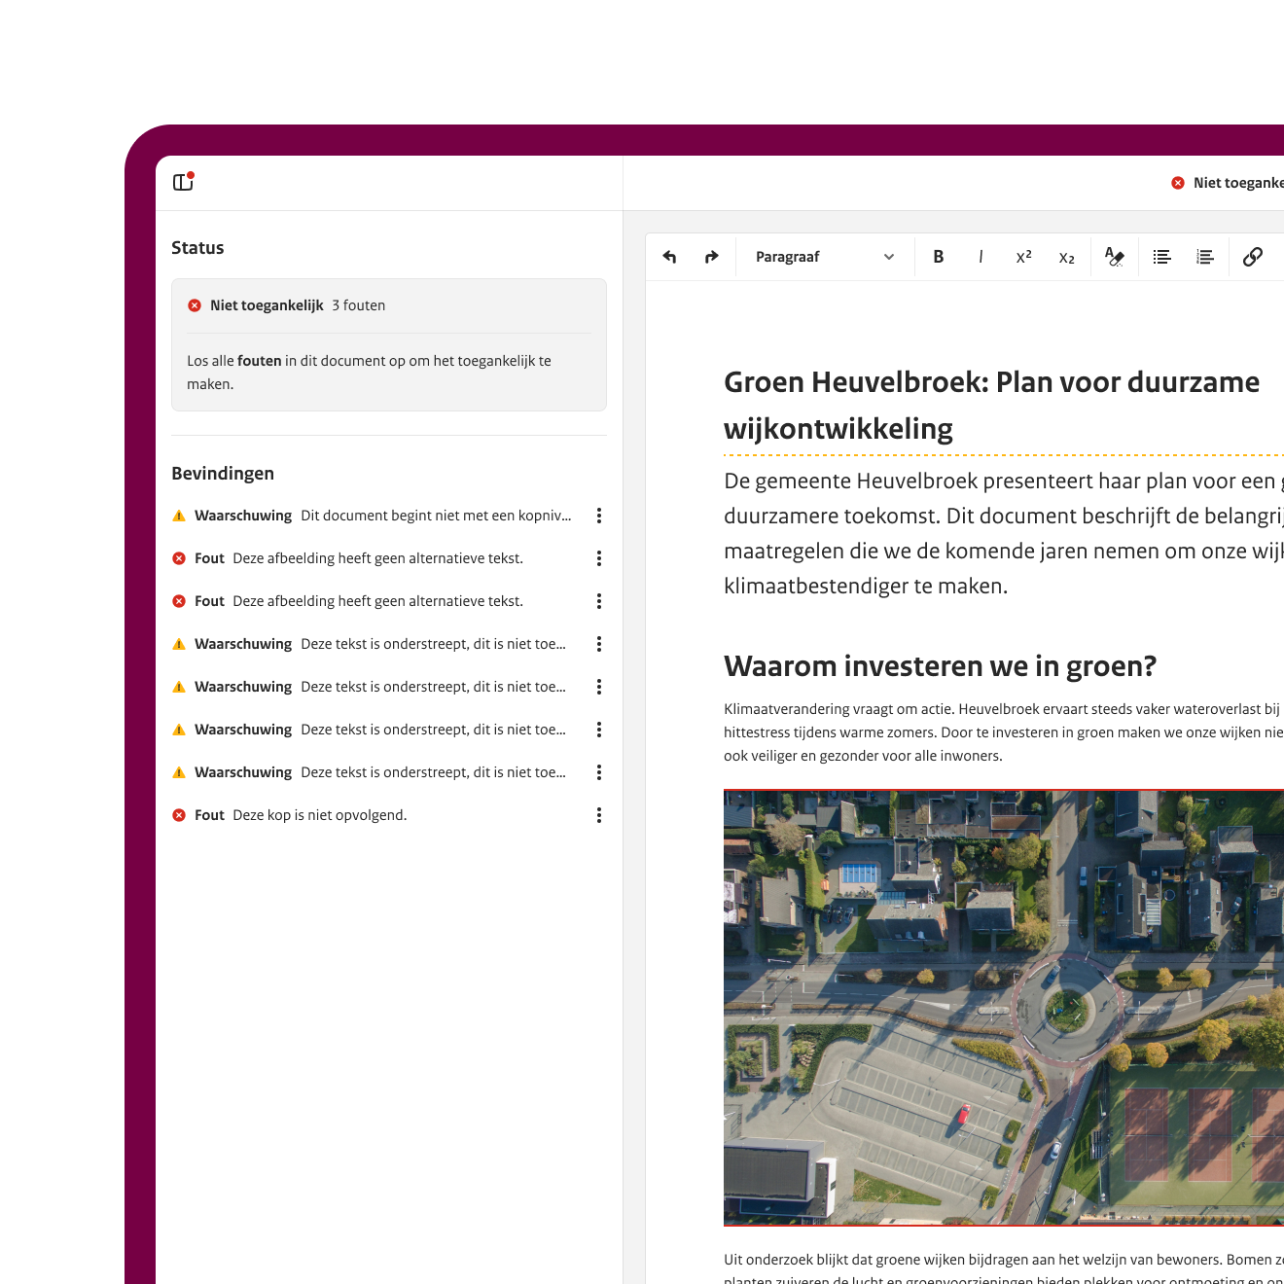The height and width of the screenshot is (1284, 1284).
Task: Select first 'Deze afbeelding heeft geen alternatieve tekst' error
Action: (x=348, y=558)
